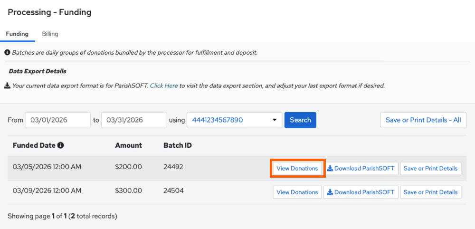Click batch ID 24504

(x=173, y=191)
